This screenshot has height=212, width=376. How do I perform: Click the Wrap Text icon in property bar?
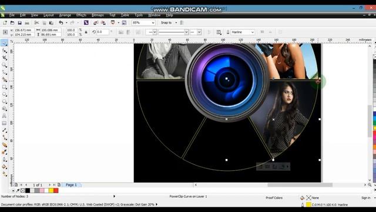[x=219, y=32]
